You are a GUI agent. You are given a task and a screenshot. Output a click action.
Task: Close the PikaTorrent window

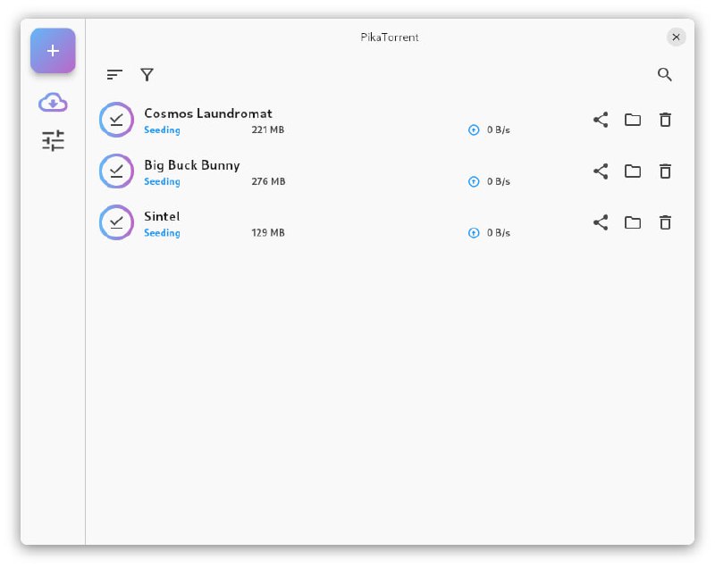pyautogui.click(x=677, y=37)
